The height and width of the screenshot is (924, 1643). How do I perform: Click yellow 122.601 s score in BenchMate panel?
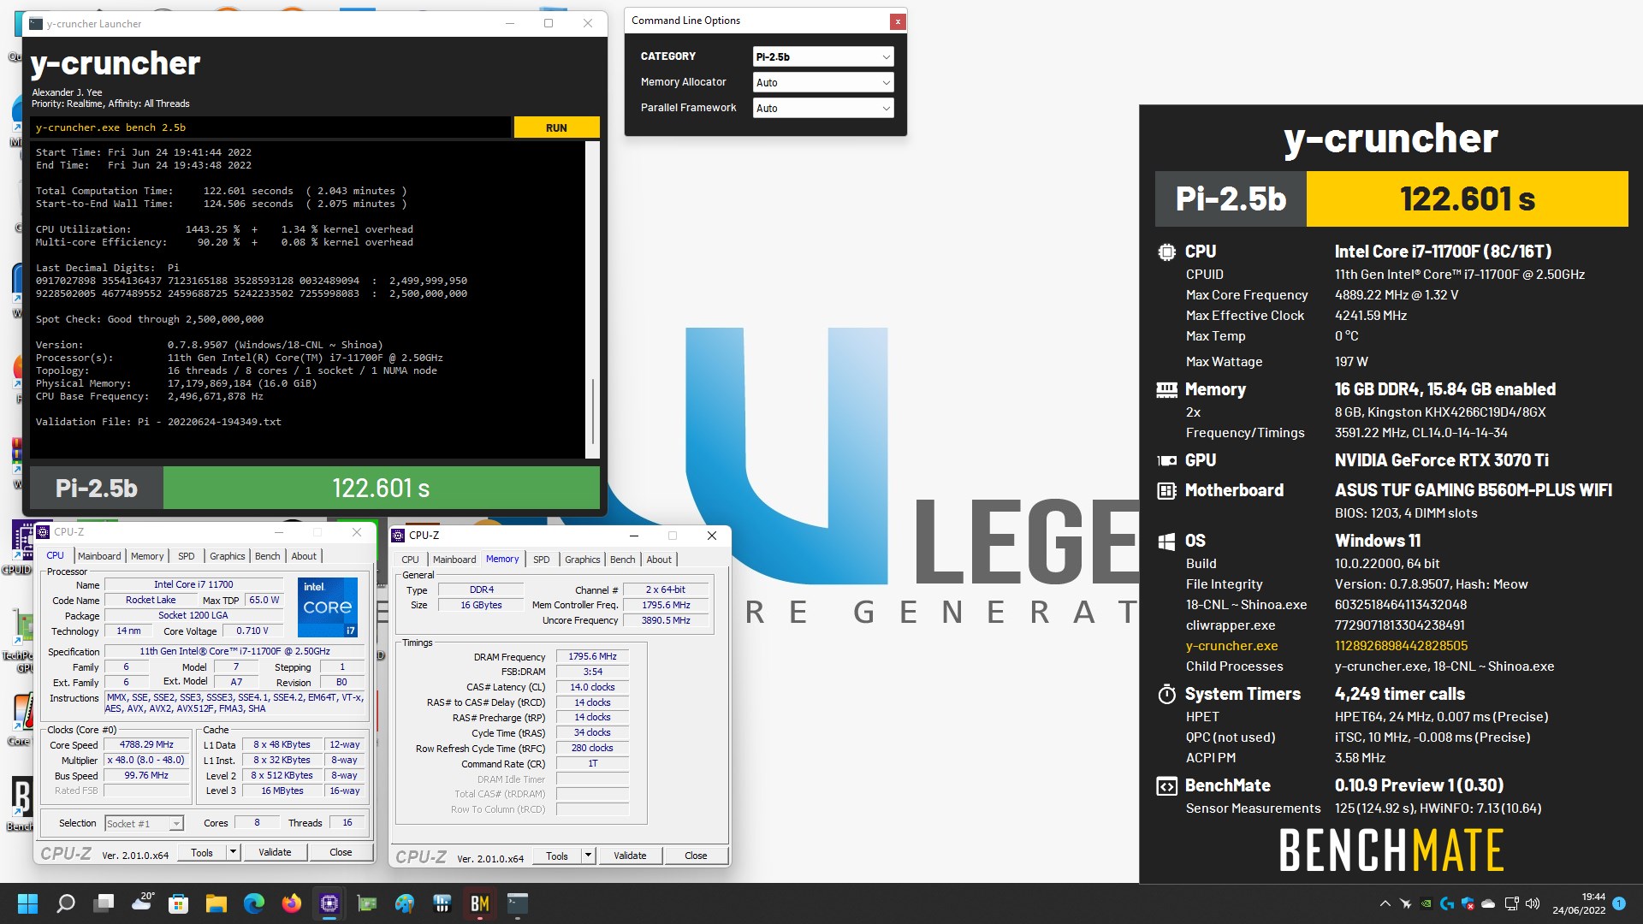(1467, 198)
